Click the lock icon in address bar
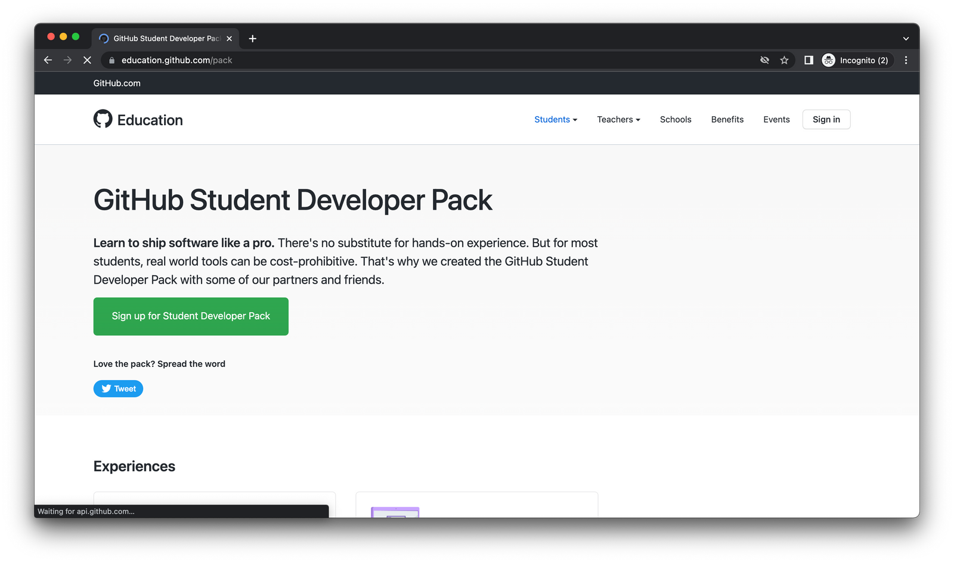Screen dimensions: 954x563 tap(111, 60)
